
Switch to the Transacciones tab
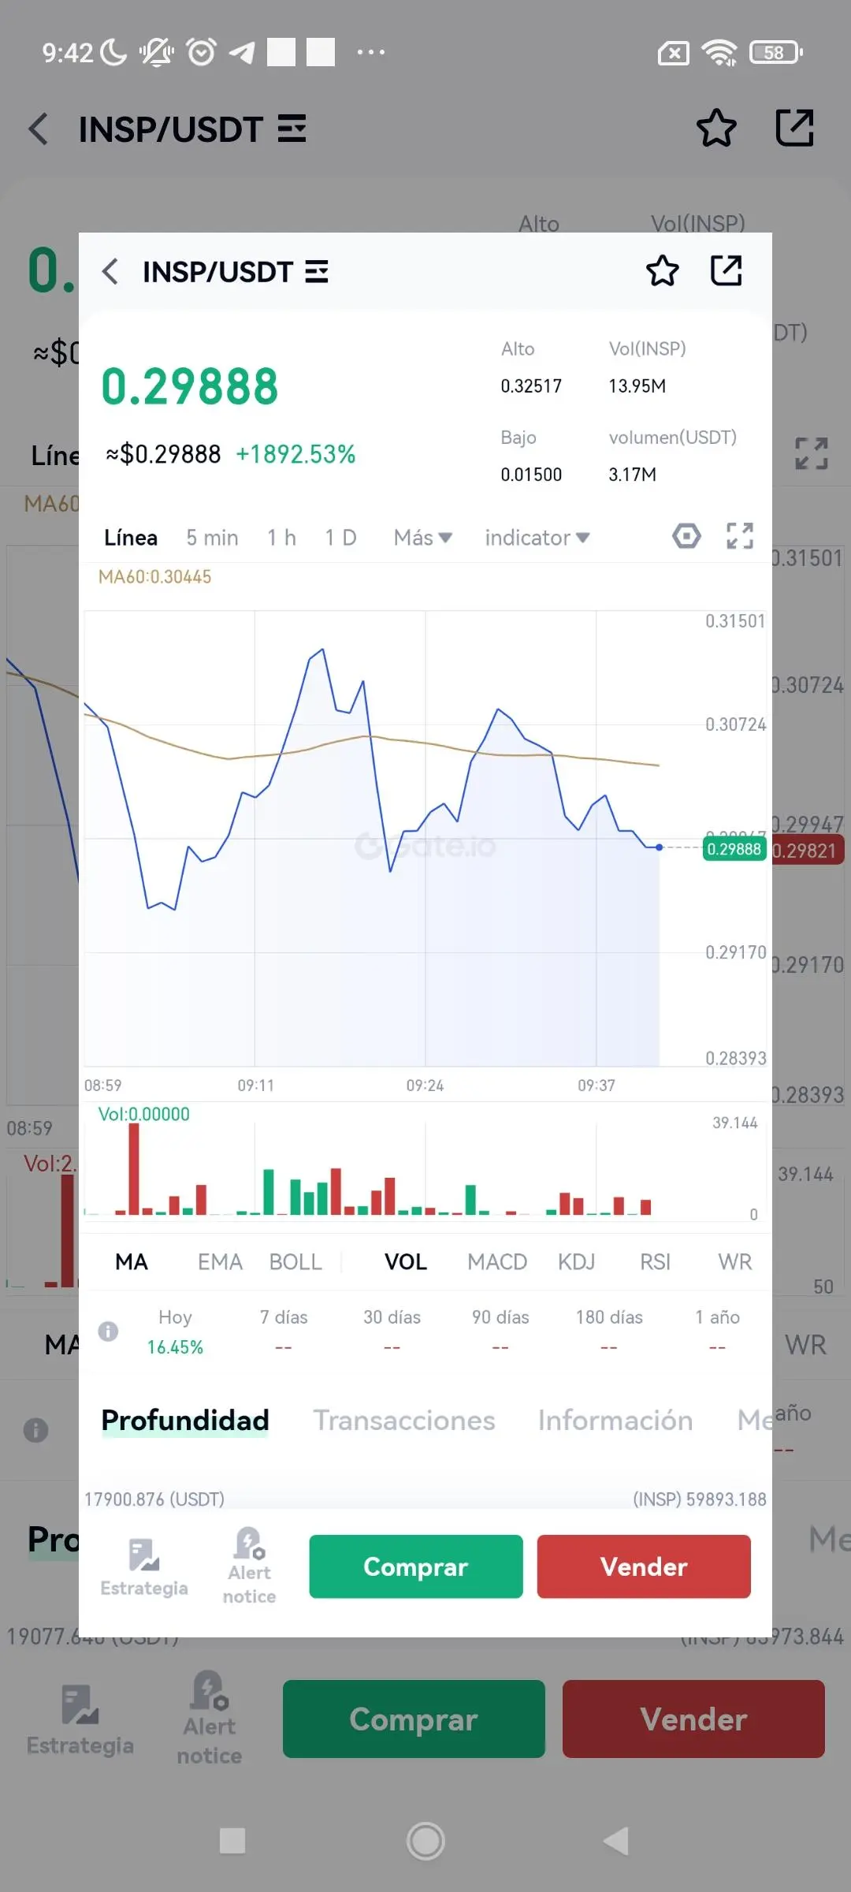coord(404,1420)
